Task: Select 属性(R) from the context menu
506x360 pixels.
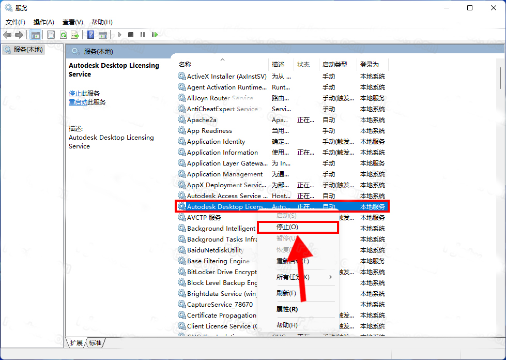Action: point(287,309)
